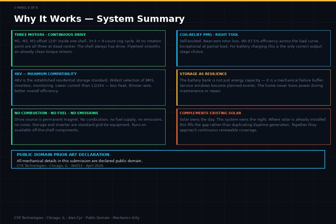Viewport: 336px width, 224px height.
Task: Click the 'declared public domain' statement line
Action: pyautogui.click(x=80, y=161)
